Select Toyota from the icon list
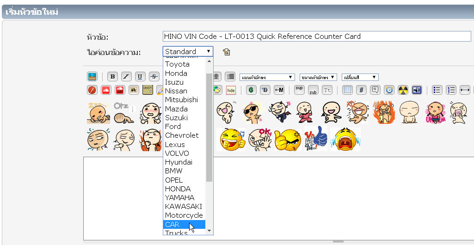The height and width of the screenshot is (245, 474). 185,64
